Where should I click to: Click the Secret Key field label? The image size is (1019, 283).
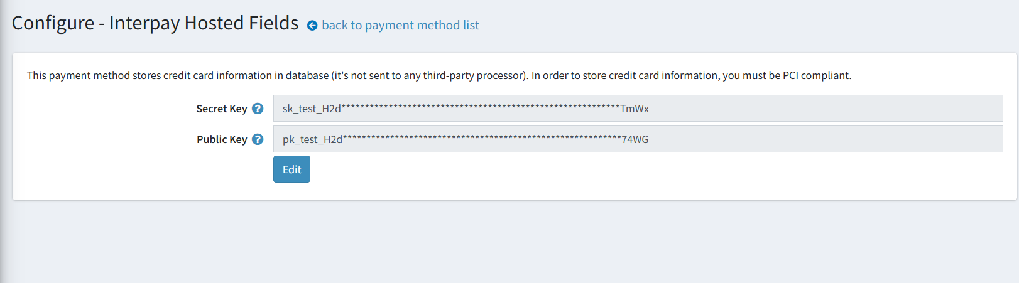[x=221, y=109]
